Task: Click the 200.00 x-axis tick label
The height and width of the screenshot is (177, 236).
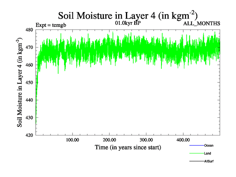Action: 109,140
